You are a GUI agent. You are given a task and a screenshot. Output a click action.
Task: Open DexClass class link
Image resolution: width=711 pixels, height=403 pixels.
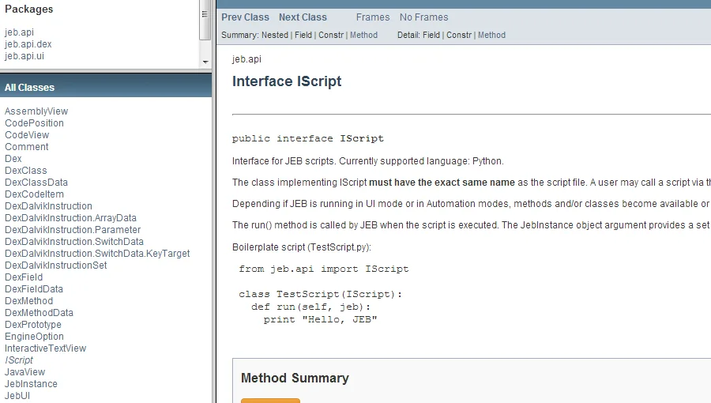[x=26, y=170]
